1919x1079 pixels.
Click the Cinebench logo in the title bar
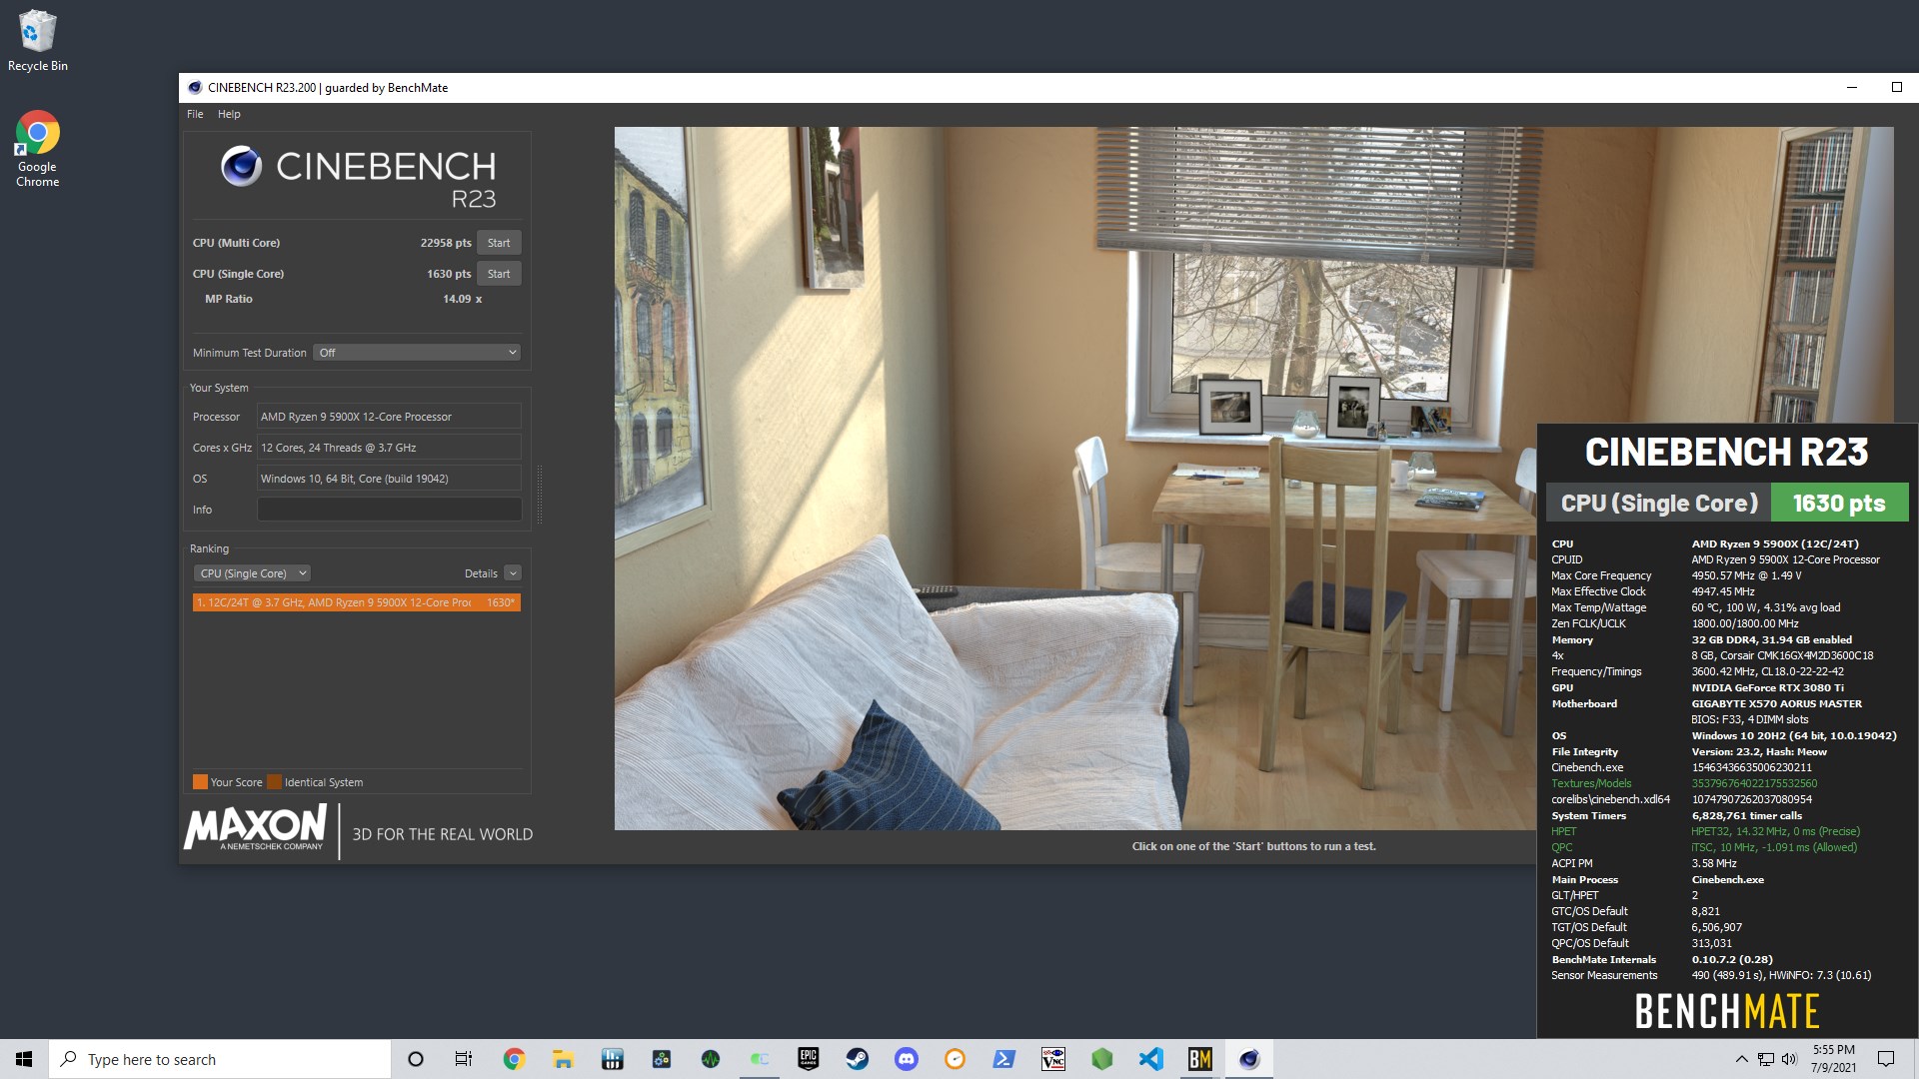pos(195,88)
